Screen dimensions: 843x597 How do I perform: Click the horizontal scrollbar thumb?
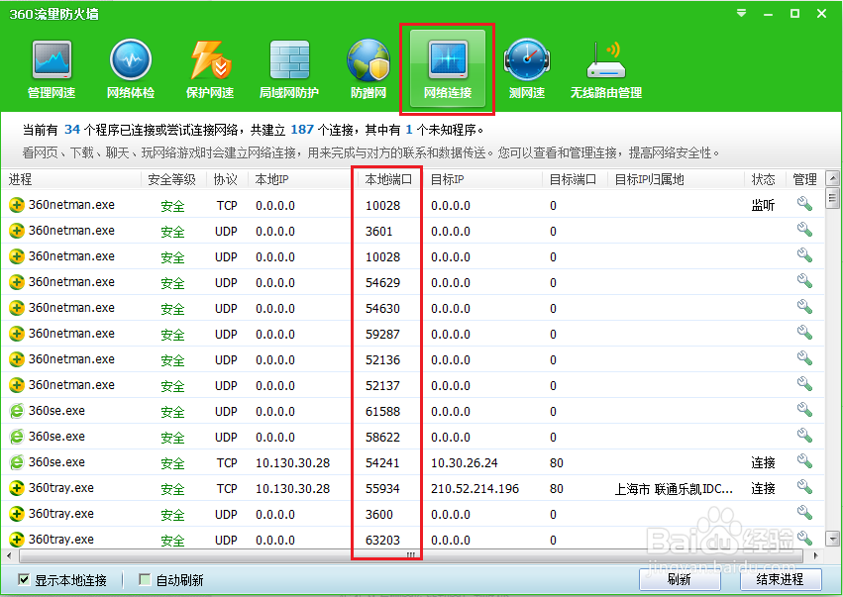pyautogui.click(x=410, y=555)
